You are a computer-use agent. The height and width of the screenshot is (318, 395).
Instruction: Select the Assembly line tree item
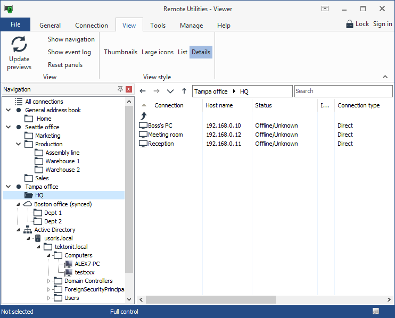(x=62, y=153)
